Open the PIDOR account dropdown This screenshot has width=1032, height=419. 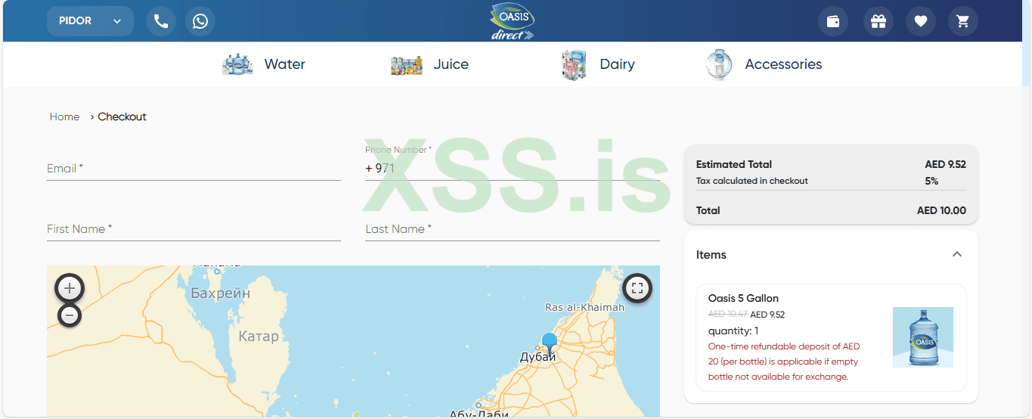pos(90,21)
